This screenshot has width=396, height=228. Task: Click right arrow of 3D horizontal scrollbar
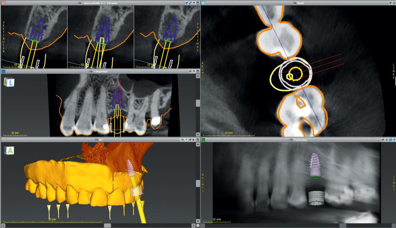(193, 225)
